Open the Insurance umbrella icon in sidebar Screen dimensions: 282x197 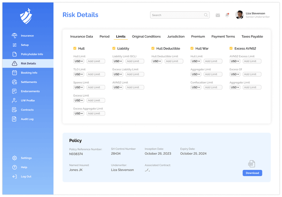[14, 36]
